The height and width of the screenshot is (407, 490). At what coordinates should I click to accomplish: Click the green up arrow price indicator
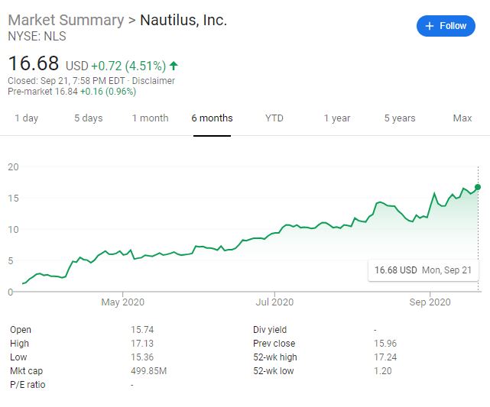point(174,65)
